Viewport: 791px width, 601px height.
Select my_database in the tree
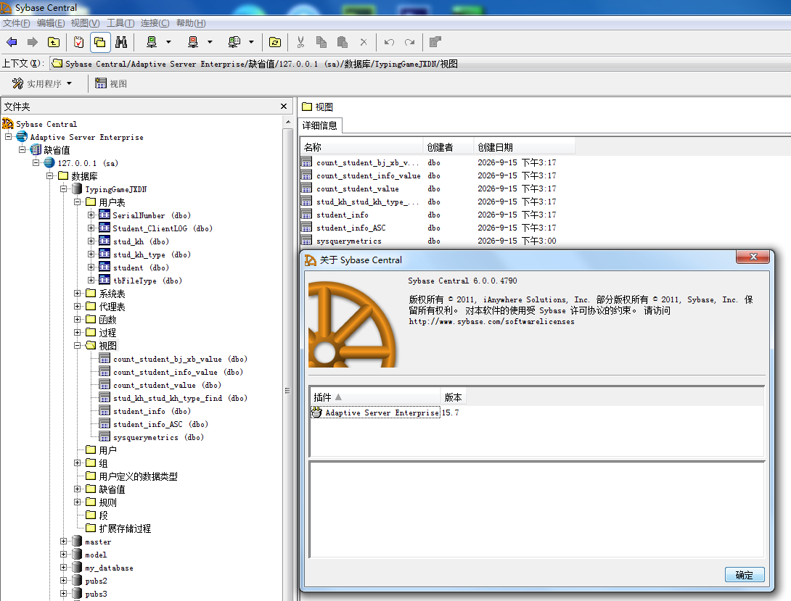coord(109,568)
